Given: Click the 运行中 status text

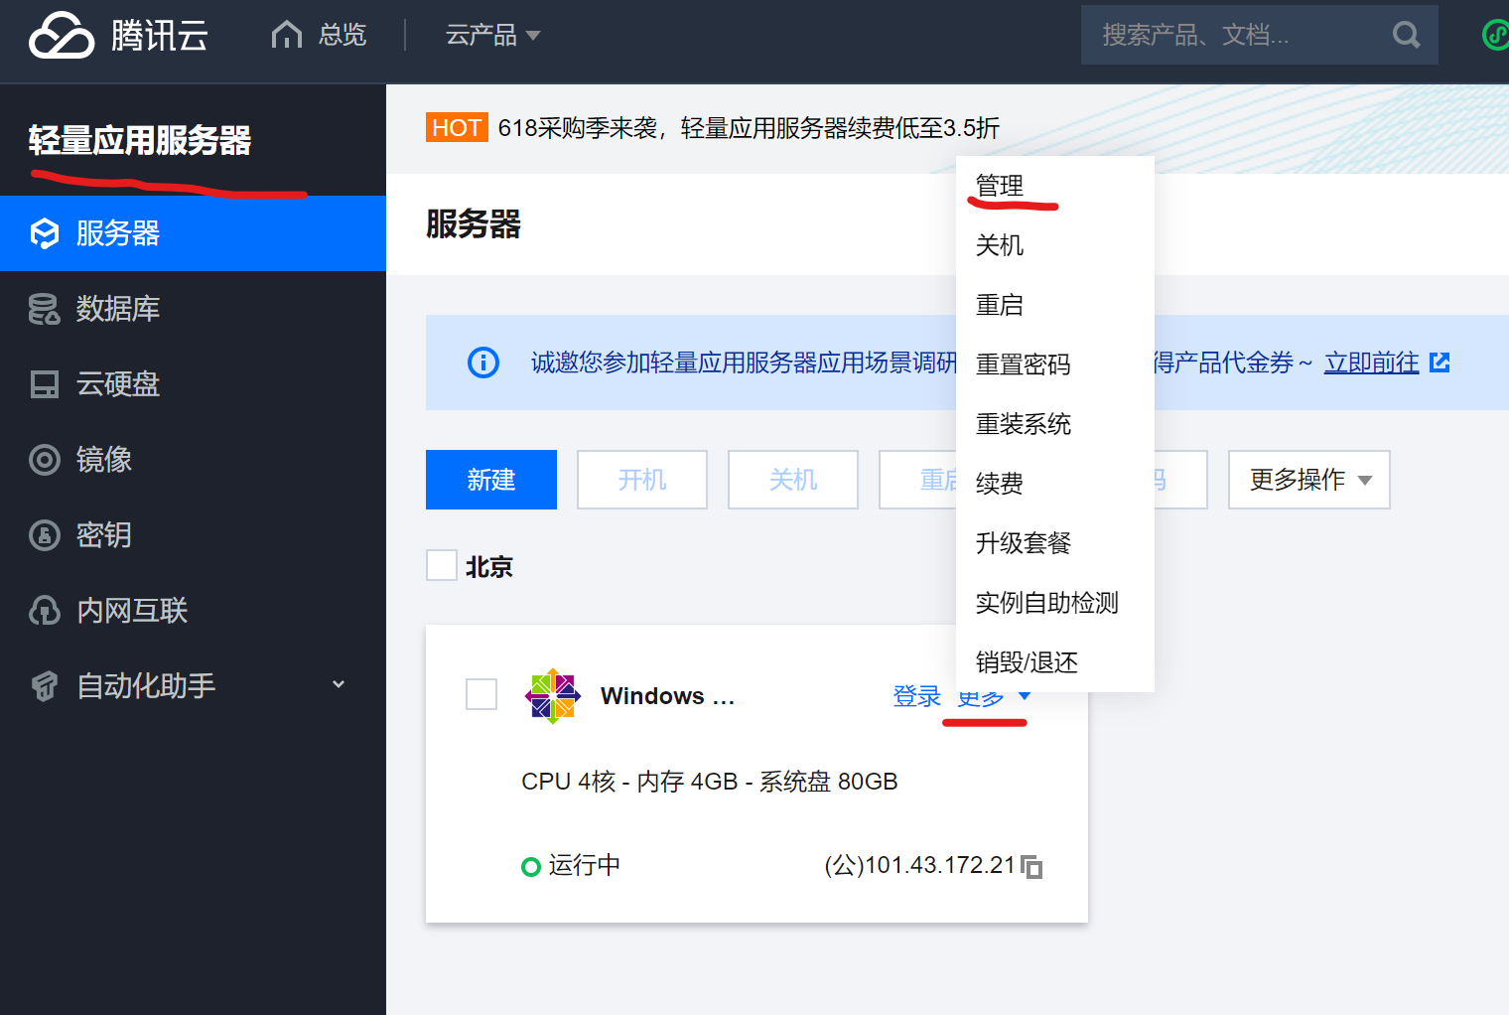Looking at the screenshot, I should coord(585,865).
